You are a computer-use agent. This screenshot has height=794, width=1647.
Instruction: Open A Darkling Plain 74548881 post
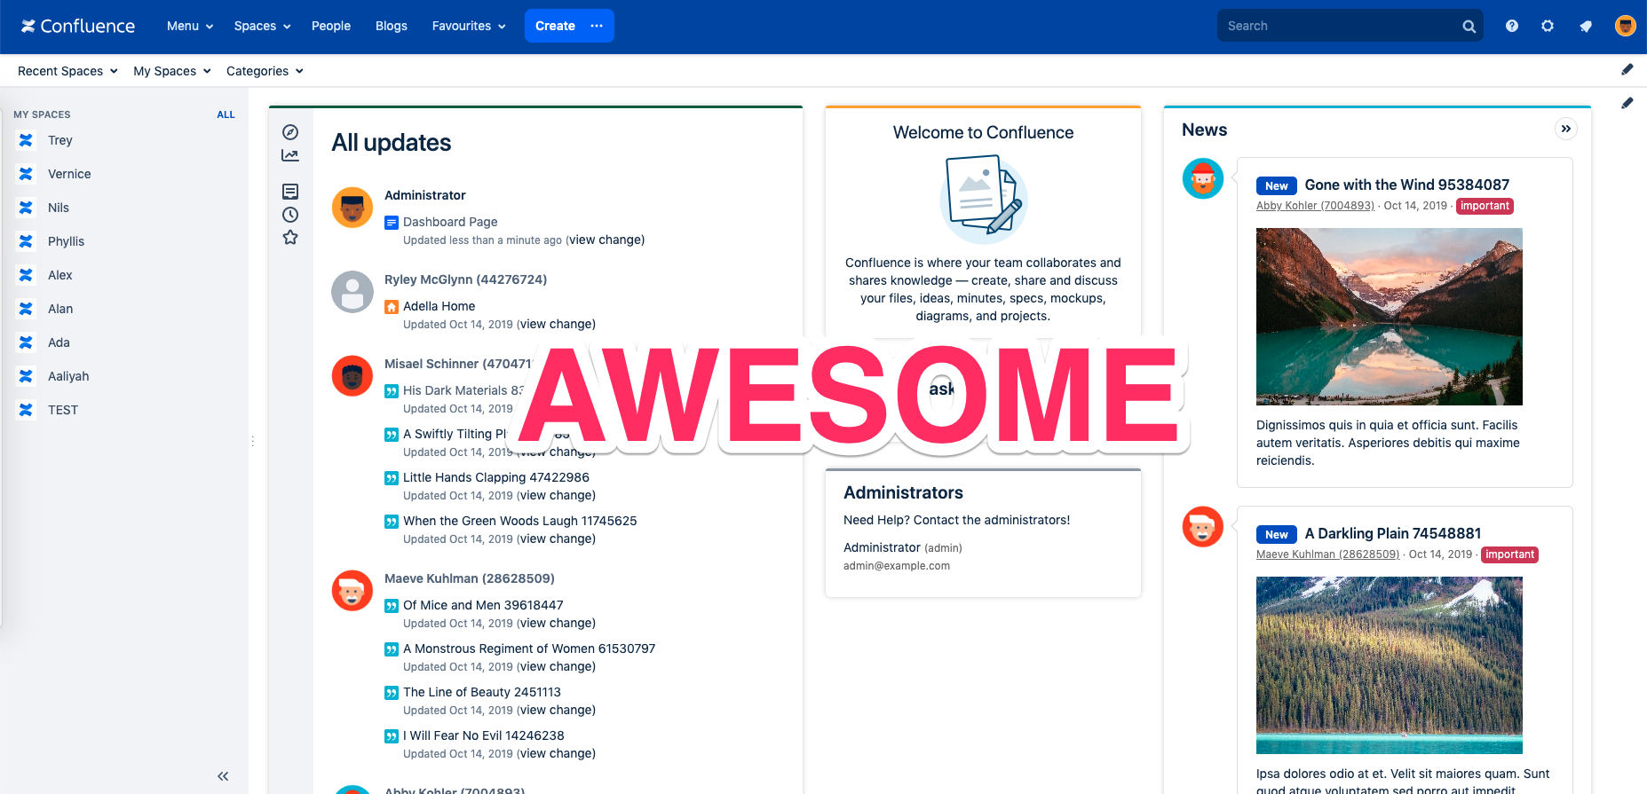1393,533
